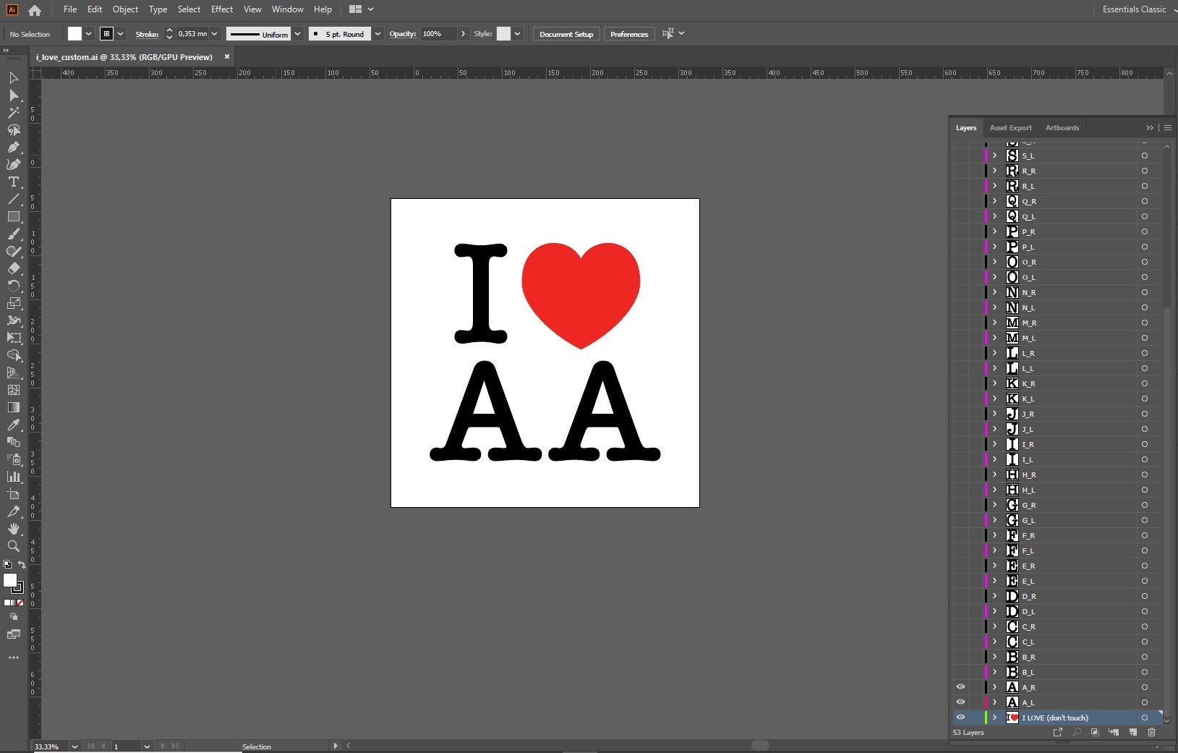Select the Selection tool arrow
The width and height of the screenshot is (1178, 753).
point(13,77)
